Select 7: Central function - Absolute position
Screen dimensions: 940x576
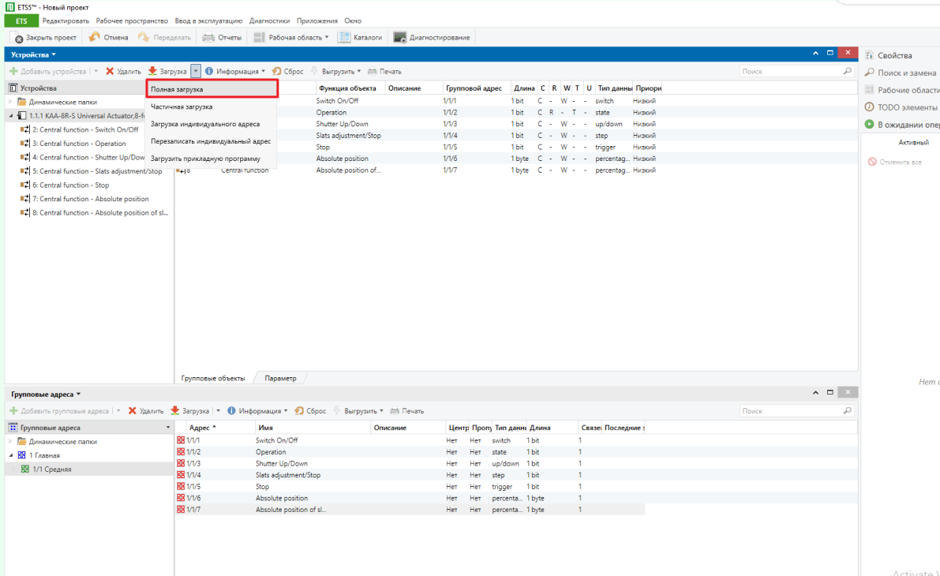pyautogui.click(x=84, y=199)
